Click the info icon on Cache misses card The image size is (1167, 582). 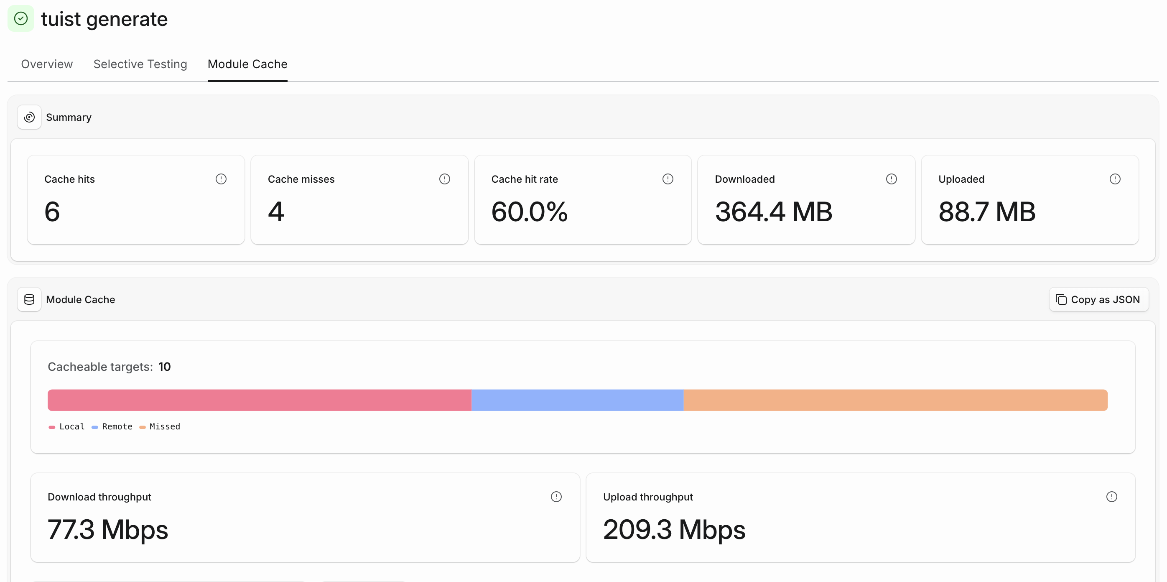click(444, 179)
